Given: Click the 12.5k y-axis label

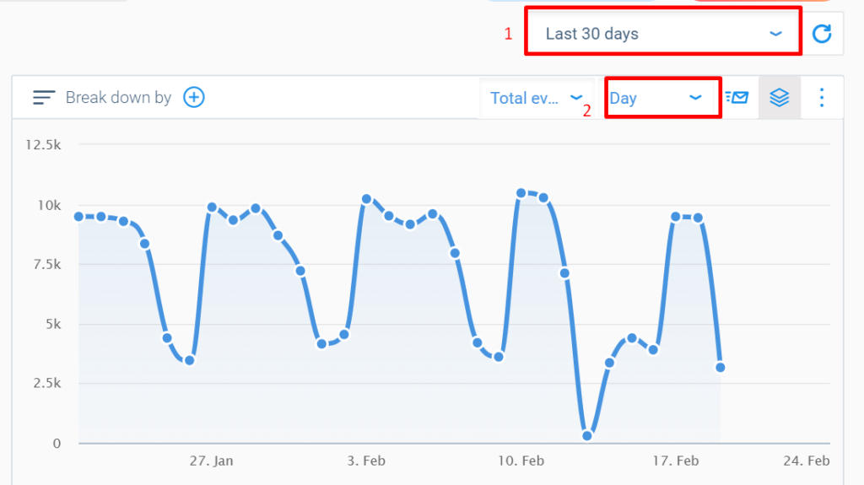Looking at the screenshot, I should point(43,145).
